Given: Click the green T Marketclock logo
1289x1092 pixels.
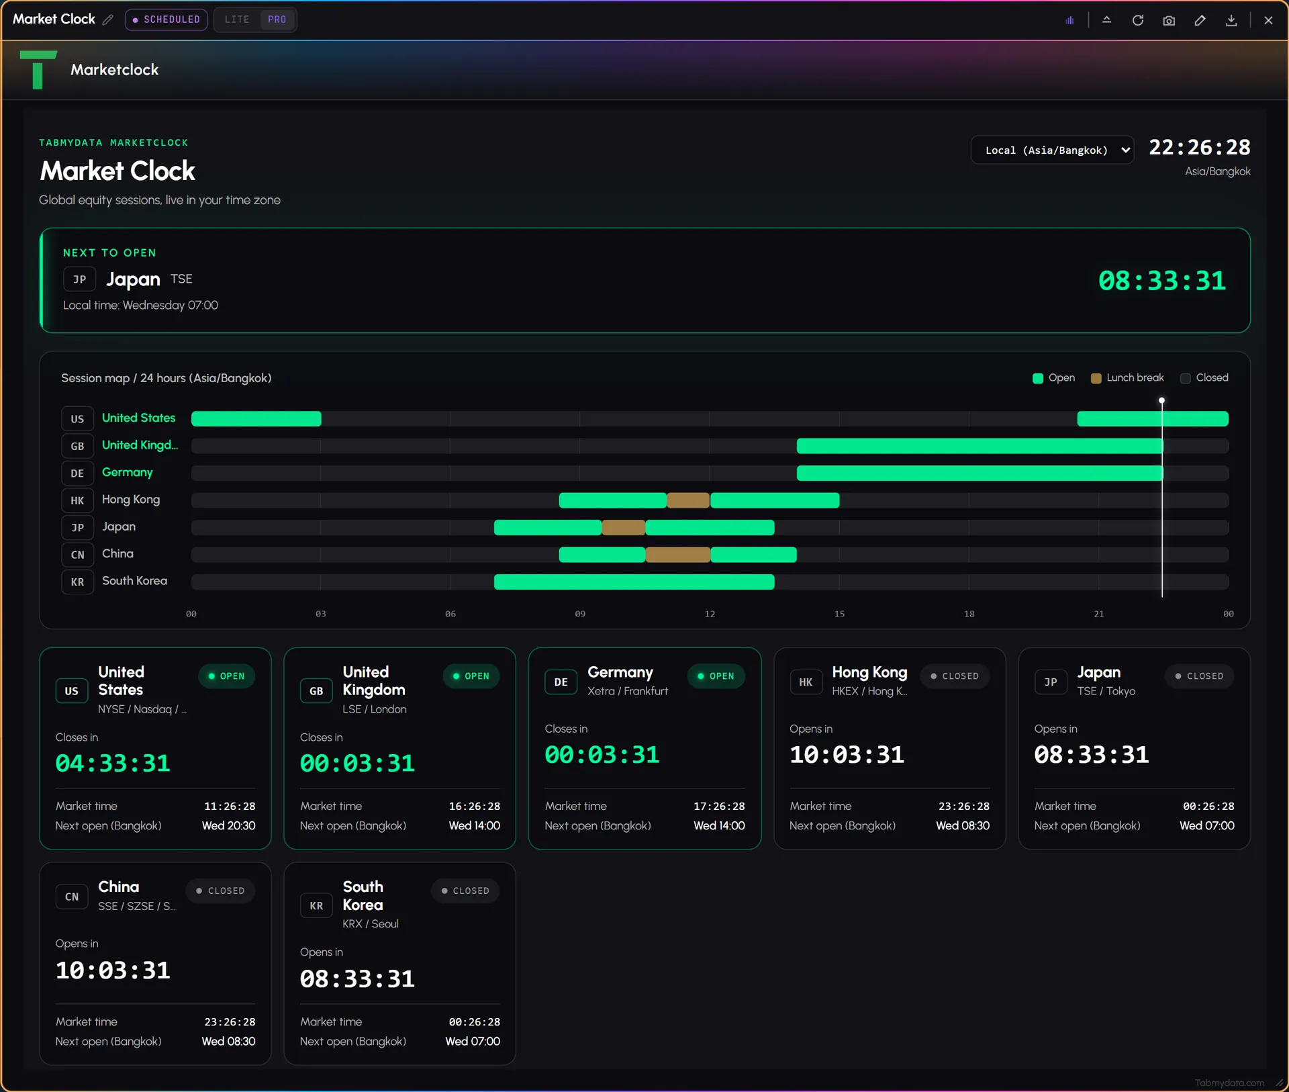Looking at the screenshot, I should pos(38,70).
